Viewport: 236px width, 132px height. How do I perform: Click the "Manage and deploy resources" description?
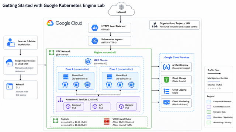(24, 69)
